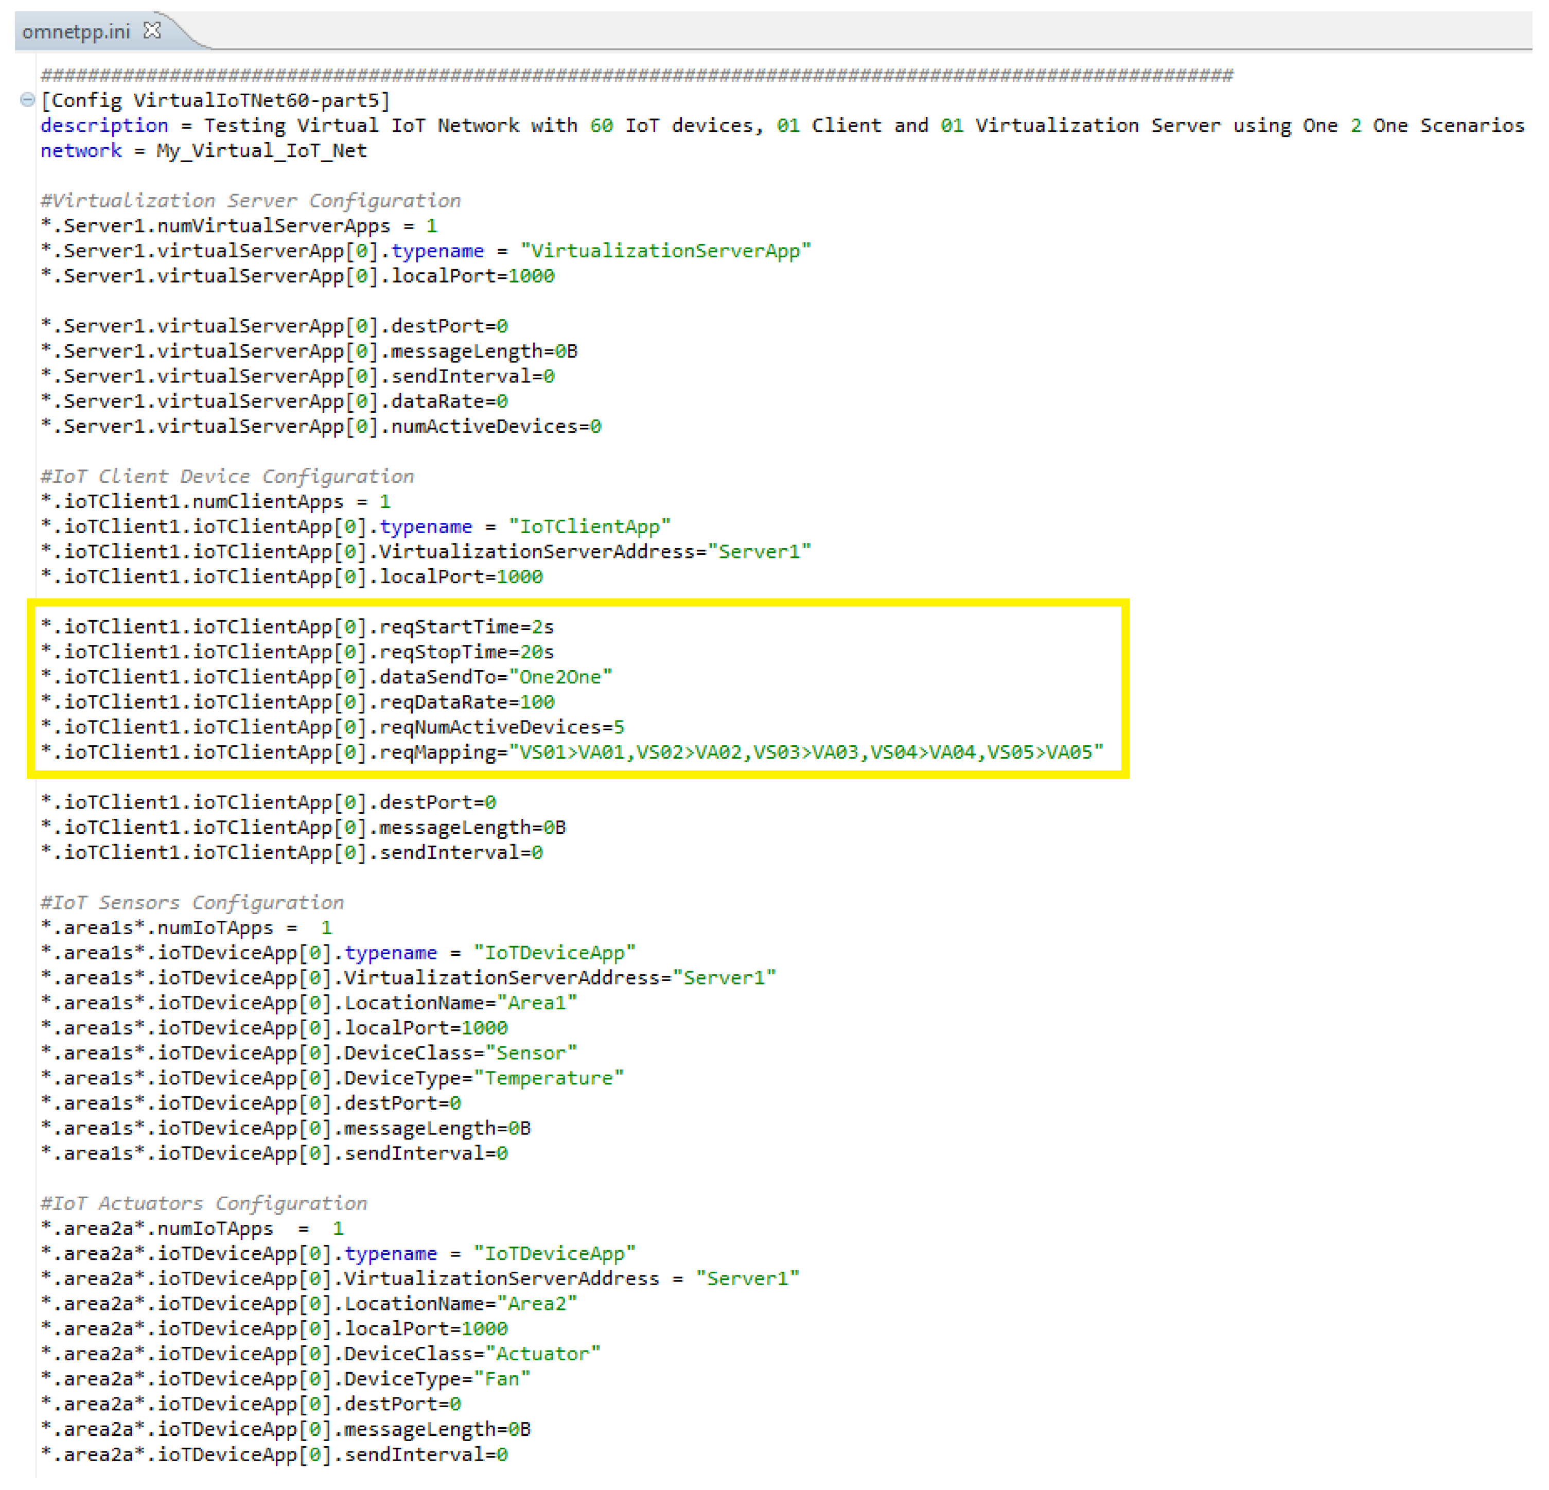Click the reqStopTime=20s line

coord(297,652)
